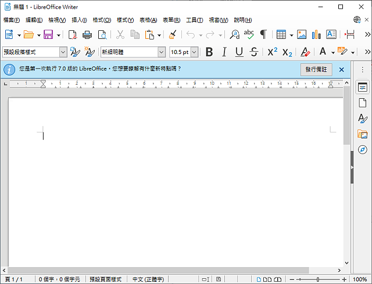Open the sidebar Navigator deck
This screenshot has width=372, height=284.
click(x=363, y=150)
